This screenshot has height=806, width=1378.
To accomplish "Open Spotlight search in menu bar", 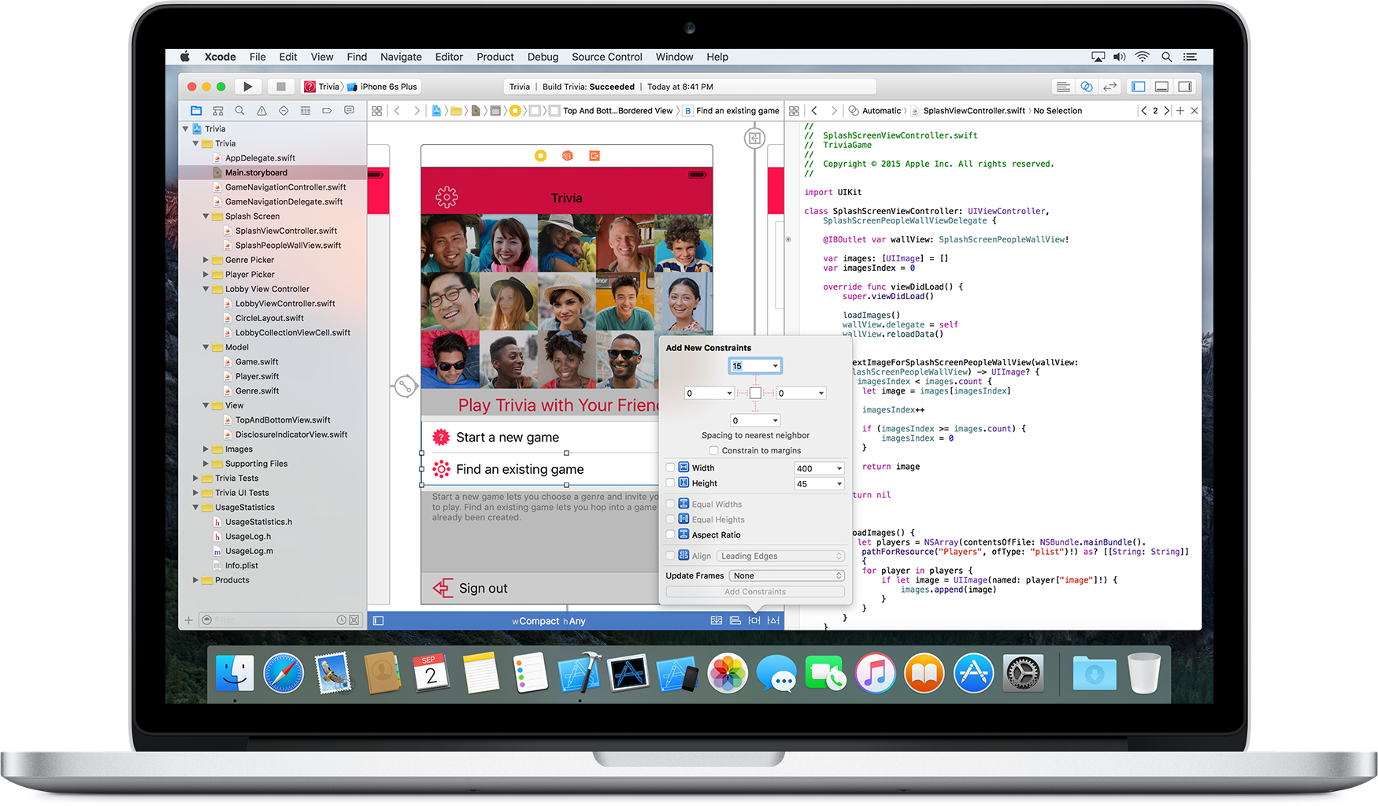I will tap(1167, 57).
